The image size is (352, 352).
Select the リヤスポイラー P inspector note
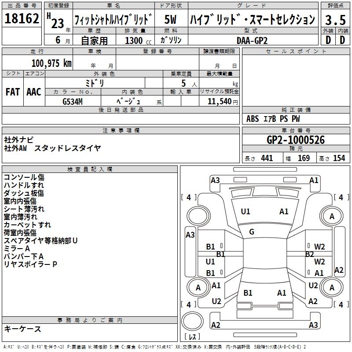coord(30,264)
